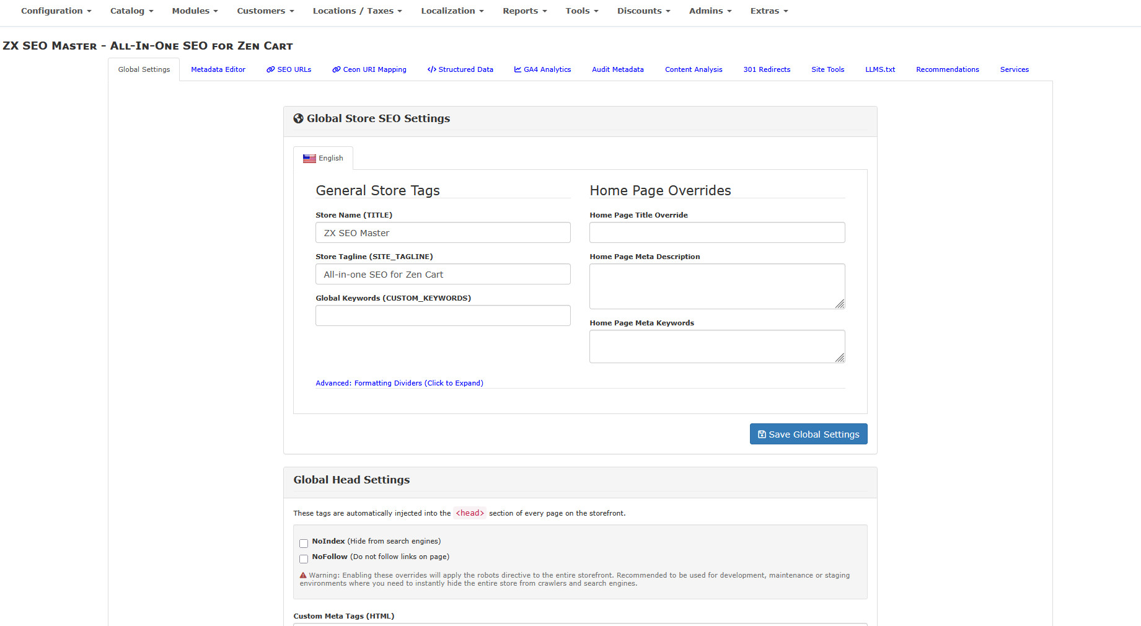1141x626 pixels.
Task: Click the link icon beside Ceon URI Mapping
Action: point(337,69)
